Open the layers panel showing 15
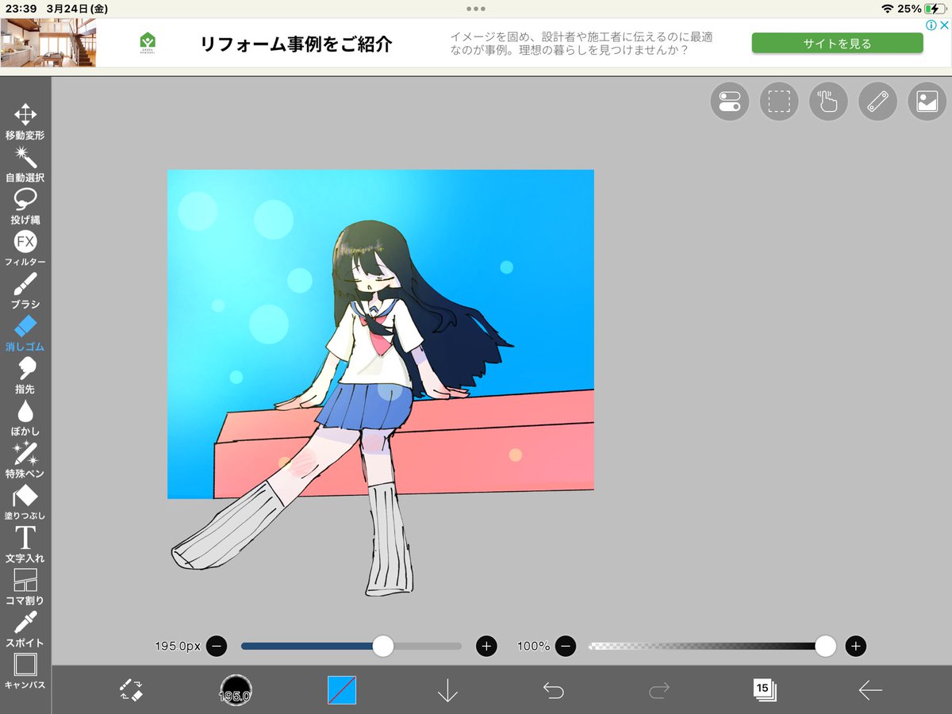 click(x=765, y=689)
